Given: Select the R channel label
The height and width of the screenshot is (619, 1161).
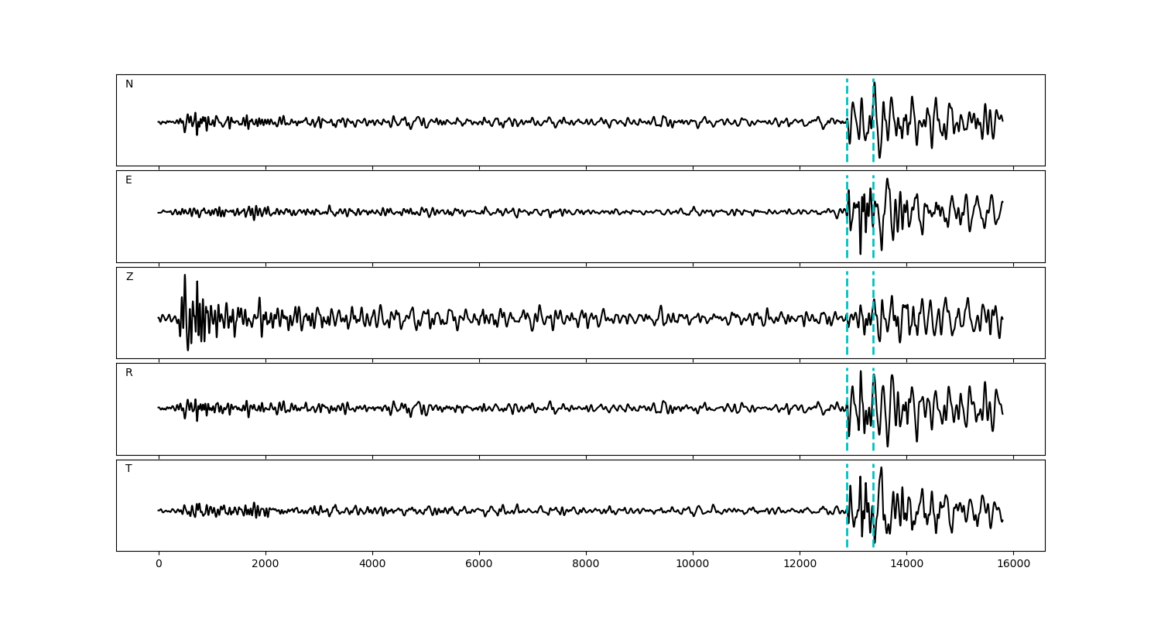Looking at the screenshot, I should coord(128,373).
